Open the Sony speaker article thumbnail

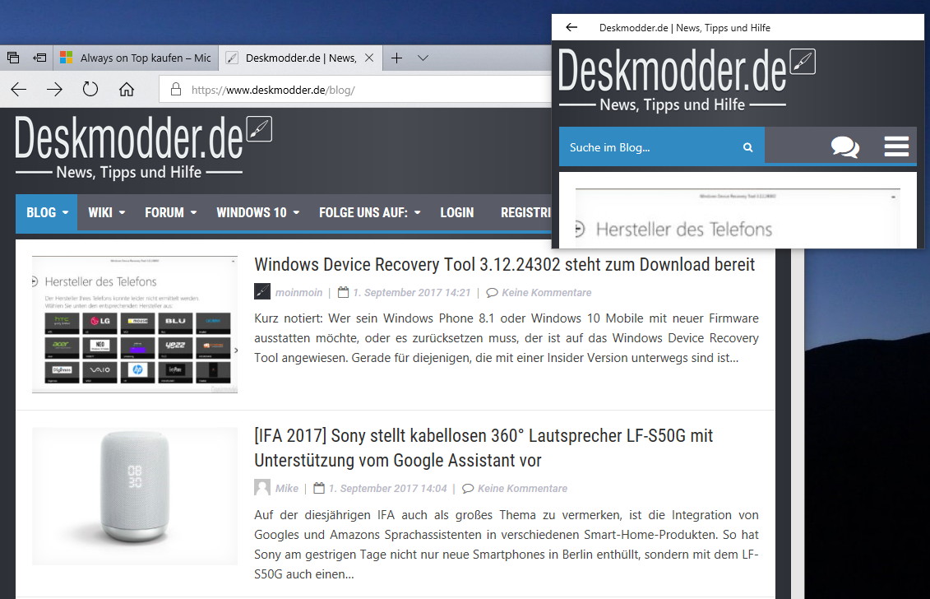tap(135, 495)
